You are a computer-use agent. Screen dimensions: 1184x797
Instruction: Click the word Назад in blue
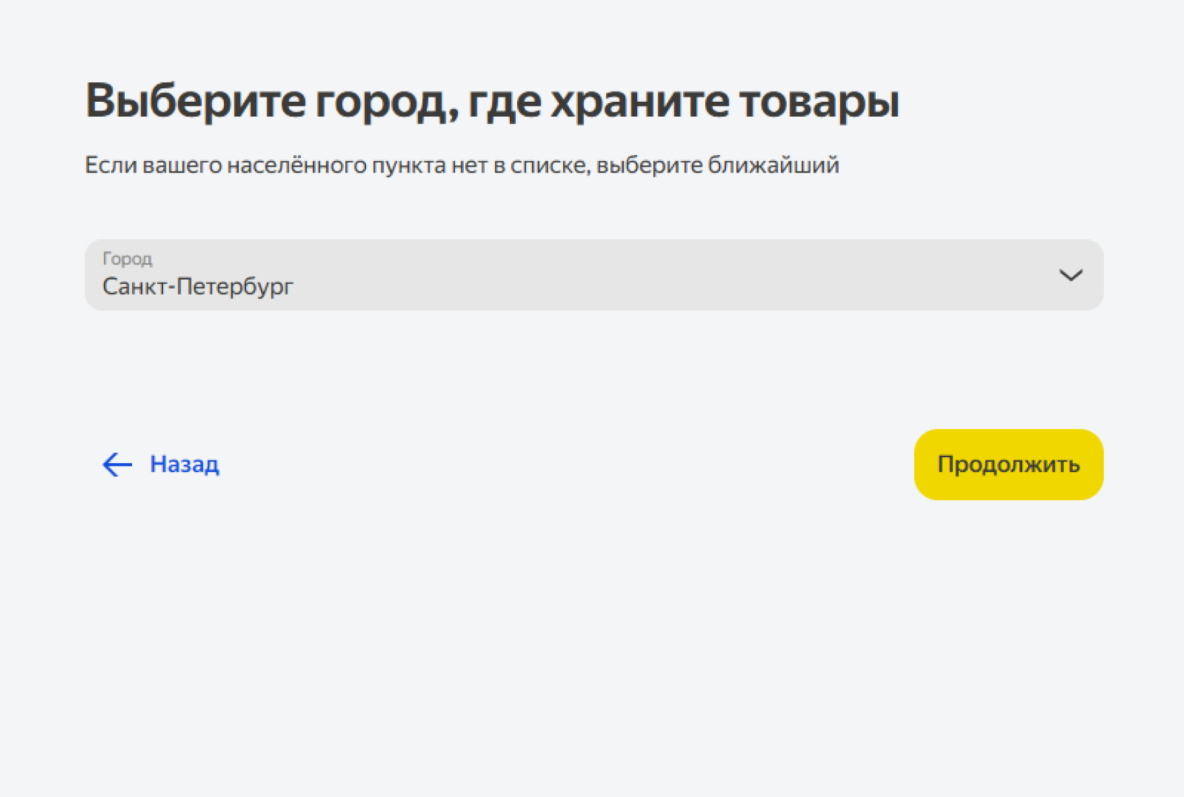pos(184,464)
